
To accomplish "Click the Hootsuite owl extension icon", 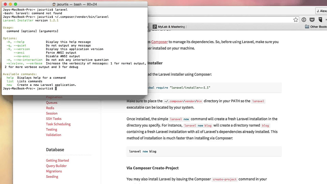I will [320, 20].
